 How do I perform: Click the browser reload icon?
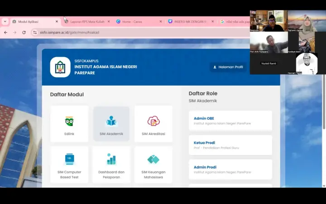pos(24,33)
